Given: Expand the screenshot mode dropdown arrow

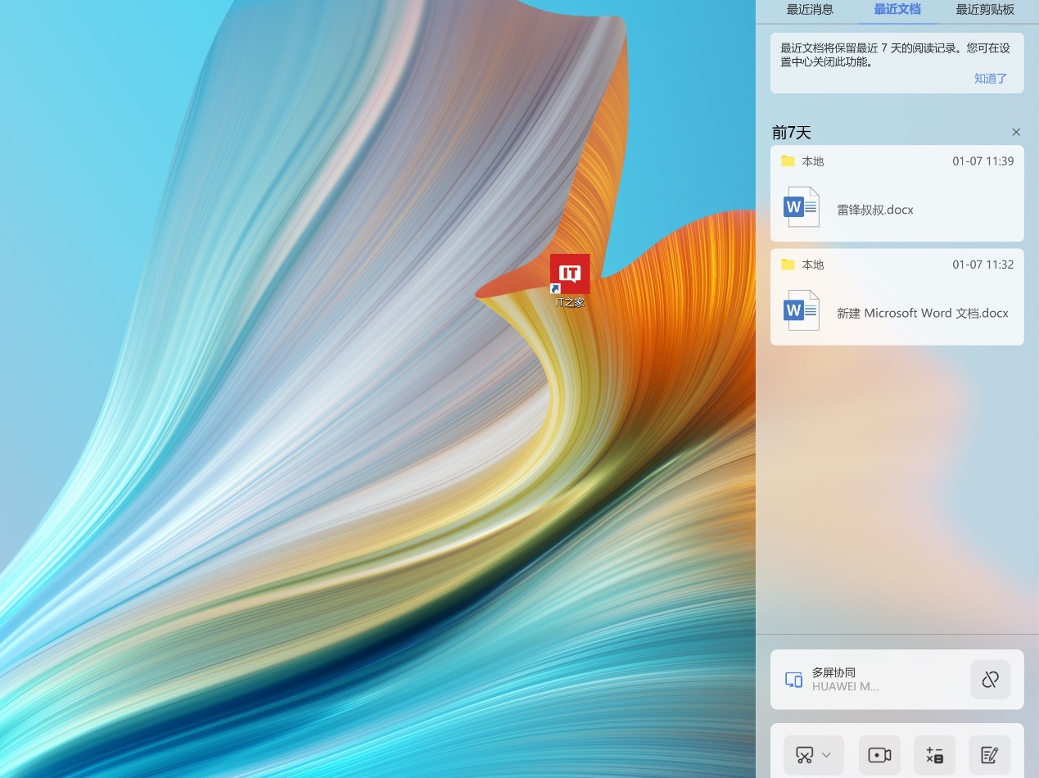Looking at the screenshot, I should [826, 755].
